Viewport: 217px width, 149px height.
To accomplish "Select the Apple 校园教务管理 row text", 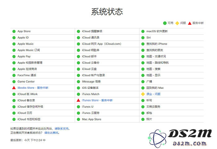I will (30, 63).
